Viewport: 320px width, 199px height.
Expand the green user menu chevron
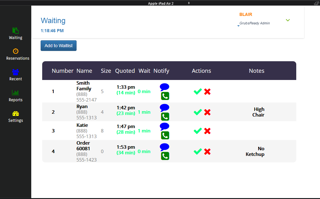[288, 20]
